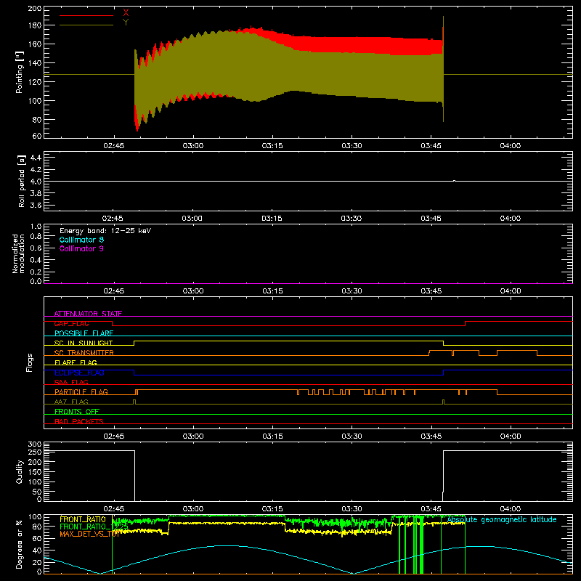This screenshot has width=581, height=581.
Task: Click the olive Y legend label
Action: coord(126,23)
